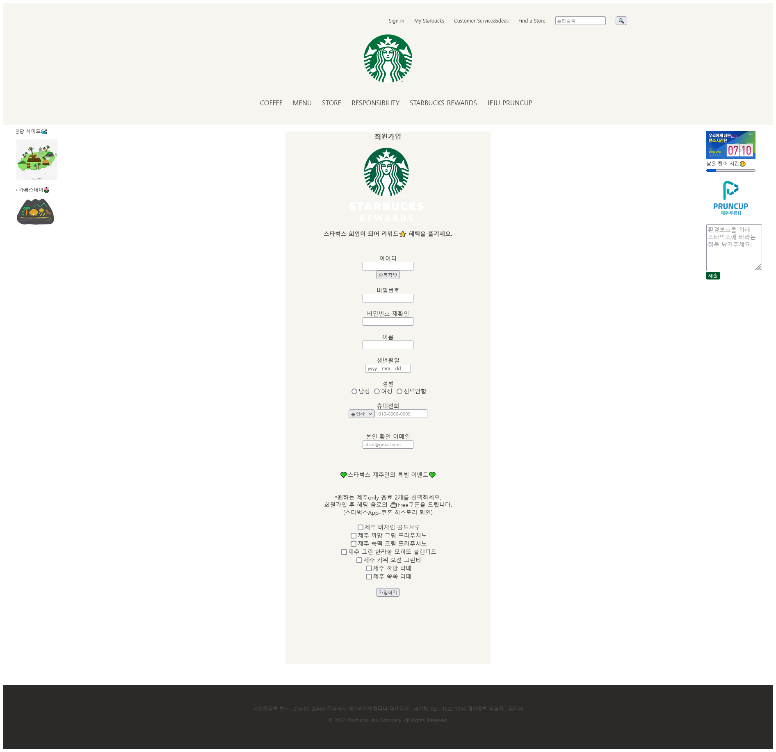Click the '남은 탄소 시간' label
The width and height of the screenshot is (776, 752).
click(723, 164)
